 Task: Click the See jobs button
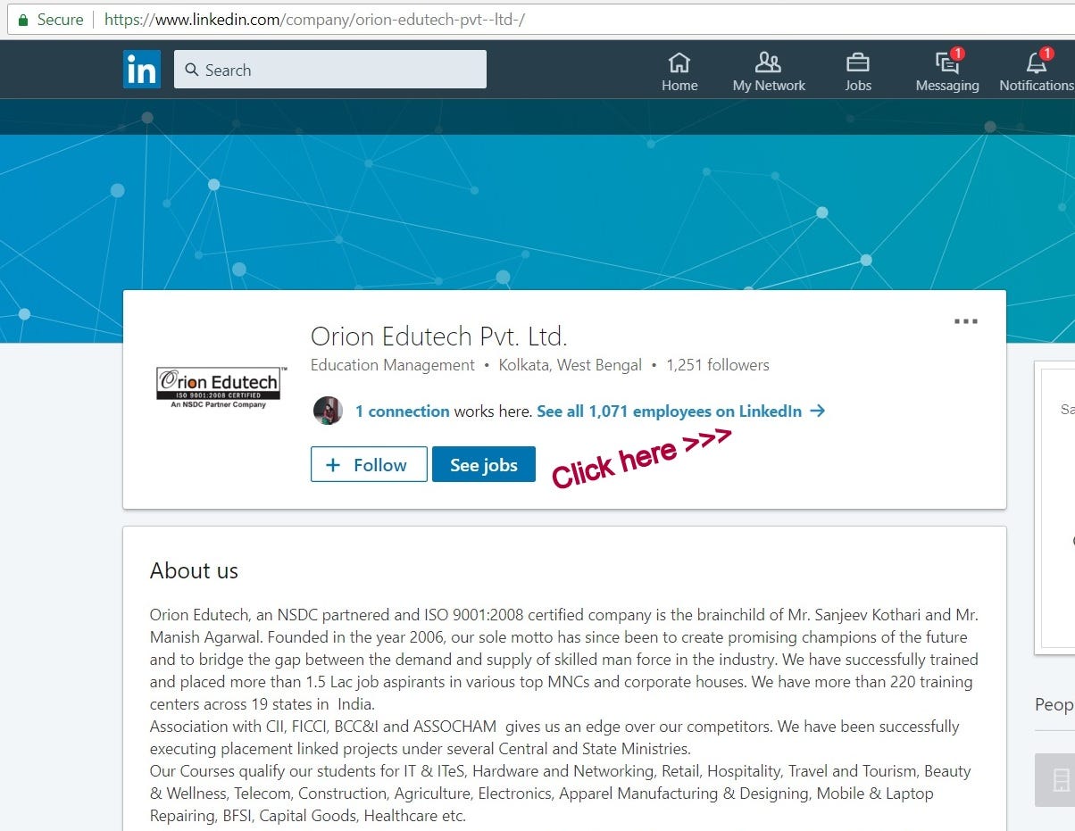click(484, 464)
